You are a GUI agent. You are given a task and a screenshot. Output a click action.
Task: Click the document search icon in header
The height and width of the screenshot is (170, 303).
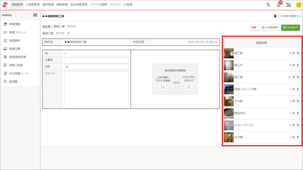(289, 5)
